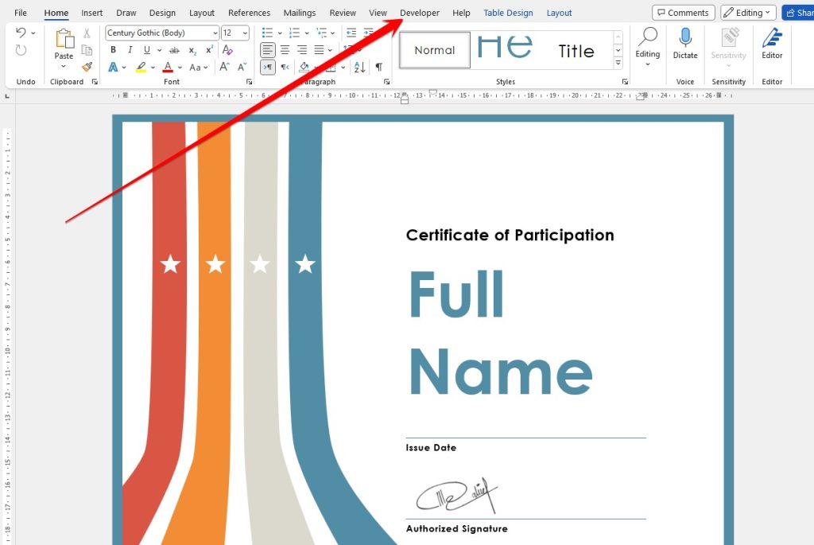The width and height of the screenshot is (814, 545).
Task: Toggle underline formatting
Action: coord(147,50)
